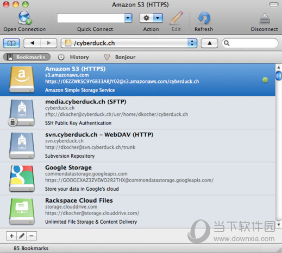Go forward with the right arrow button
This screenshot has width=282, height=253.
coord(49,43)
